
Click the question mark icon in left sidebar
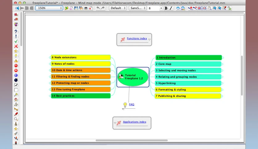click(16, 31)
